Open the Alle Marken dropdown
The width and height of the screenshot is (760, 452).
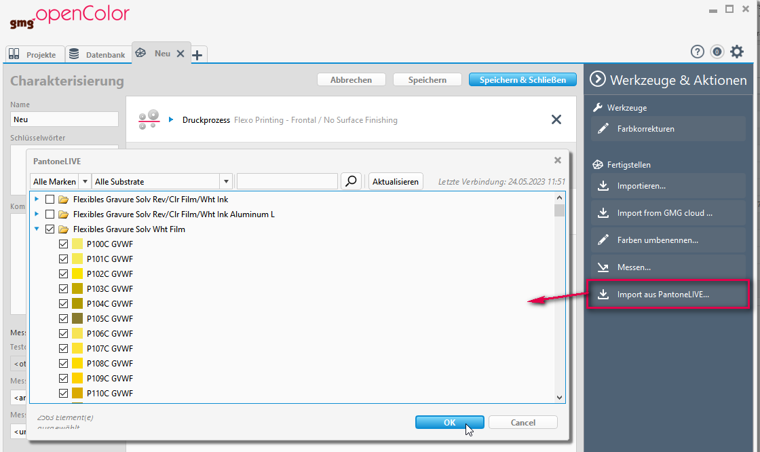pyautogui.click(x=85, y=181)
